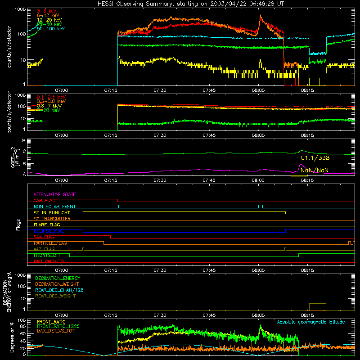Screen dimensions: 360x360
Task: Click the 07:30 tick label under top plot
Action: (160, 90)
